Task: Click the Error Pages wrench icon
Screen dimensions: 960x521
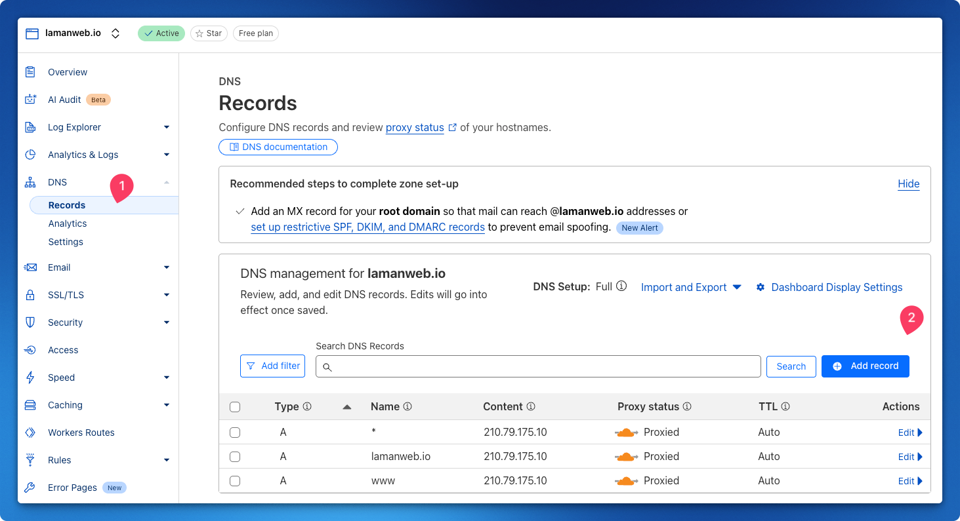Action: click(x=30, y=488)
